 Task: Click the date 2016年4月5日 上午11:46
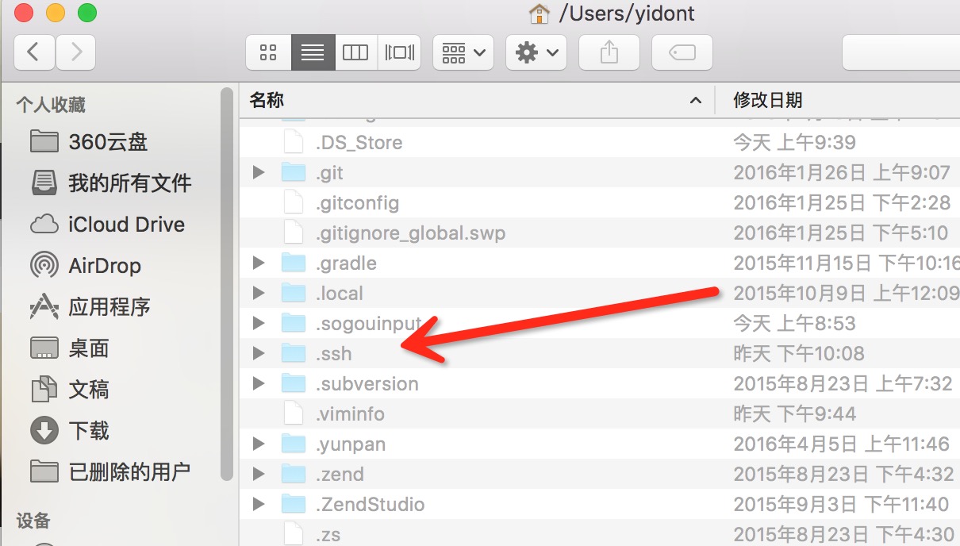coord(841,444)
